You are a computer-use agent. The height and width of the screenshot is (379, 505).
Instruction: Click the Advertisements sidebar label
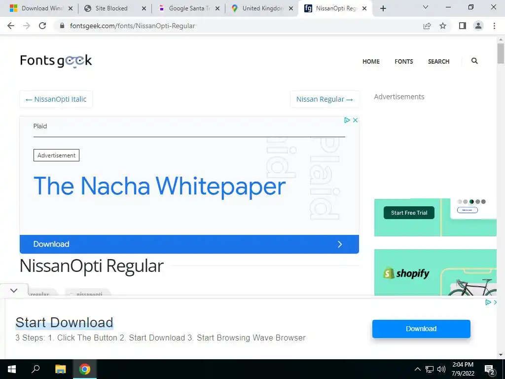(x=399, y=97)
